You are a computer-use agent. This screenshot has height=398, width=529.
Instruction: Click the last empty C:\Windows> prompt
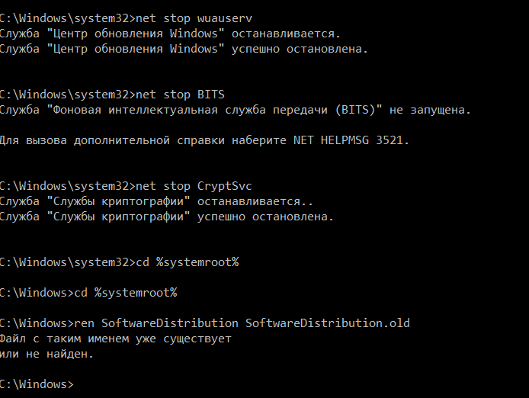point(37,384)
